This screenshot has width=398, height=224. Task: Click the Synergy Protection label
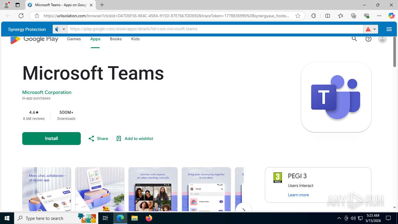pos(27,29)
